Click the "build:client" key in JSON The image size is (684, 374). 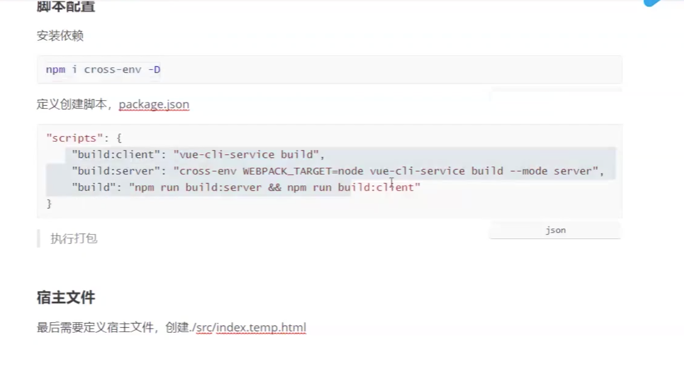(x=112, y=155)
